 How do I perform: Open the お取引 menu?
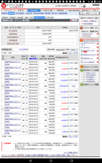21,10
